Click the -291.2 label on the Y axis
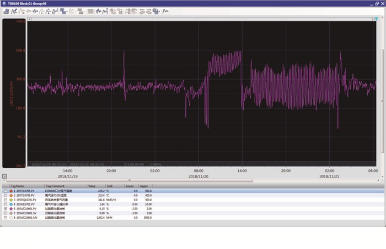This screenshot has height=249, width=386. tap(20, 166)
